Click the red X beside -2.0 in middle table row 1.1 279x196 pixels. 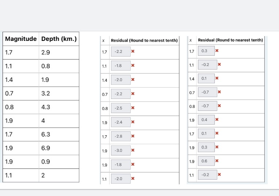133,178
